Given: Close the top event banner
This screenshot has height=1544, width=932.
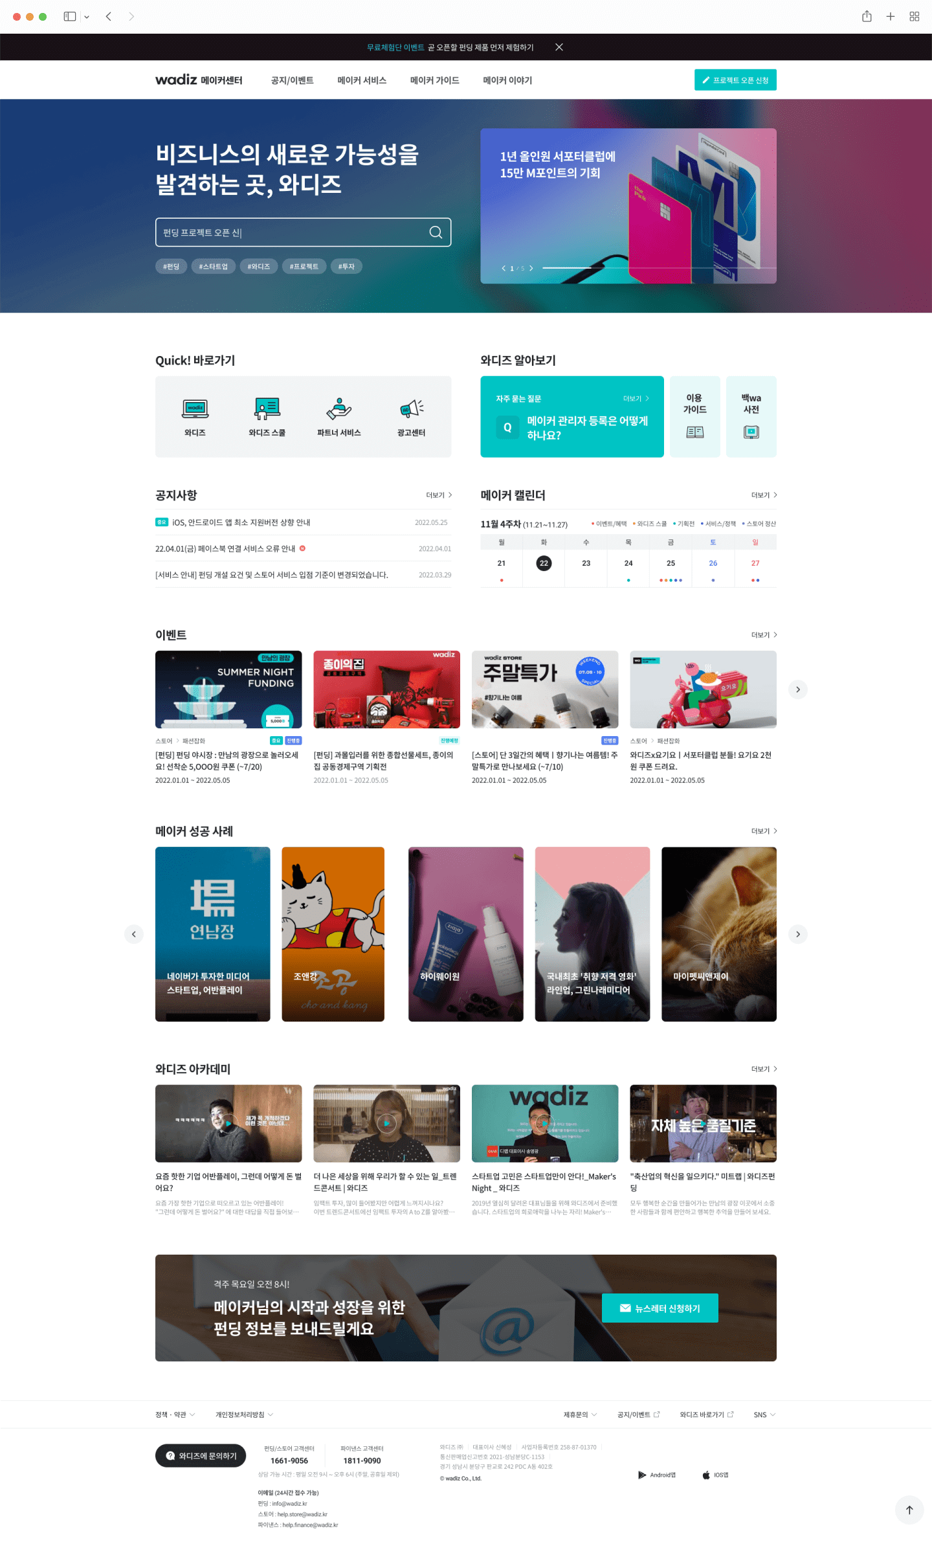Looking at the screenshot, I should 559,47.
